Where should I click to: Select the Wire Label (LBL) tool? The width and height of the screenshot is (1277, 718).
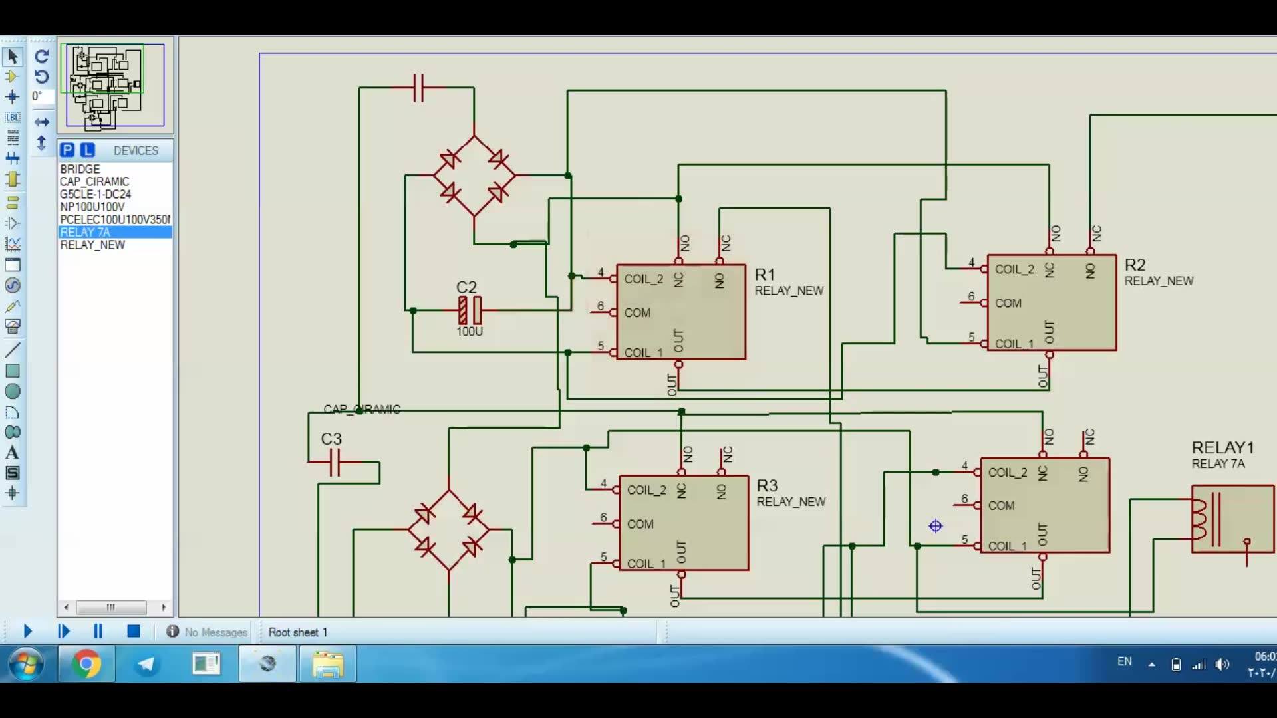(x=12, y=118)
